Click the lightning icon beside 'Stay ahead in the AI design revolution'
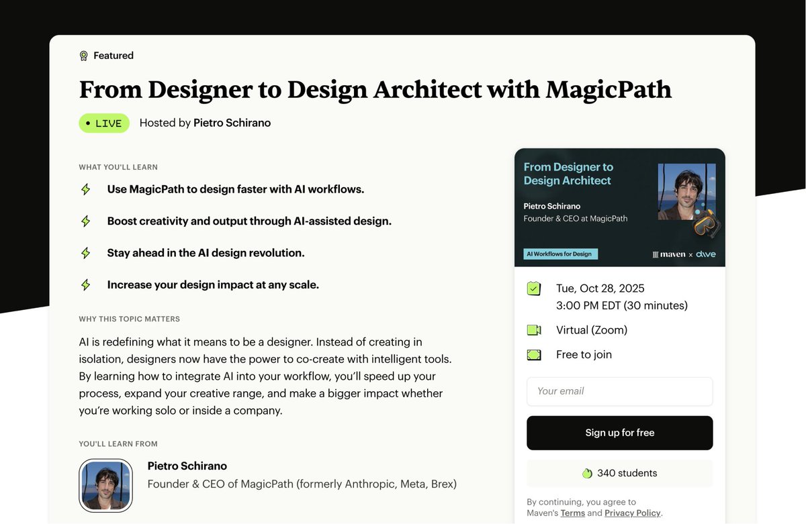Image resolution: width=806 pixels, height=524 pixels. coord(85,253)
